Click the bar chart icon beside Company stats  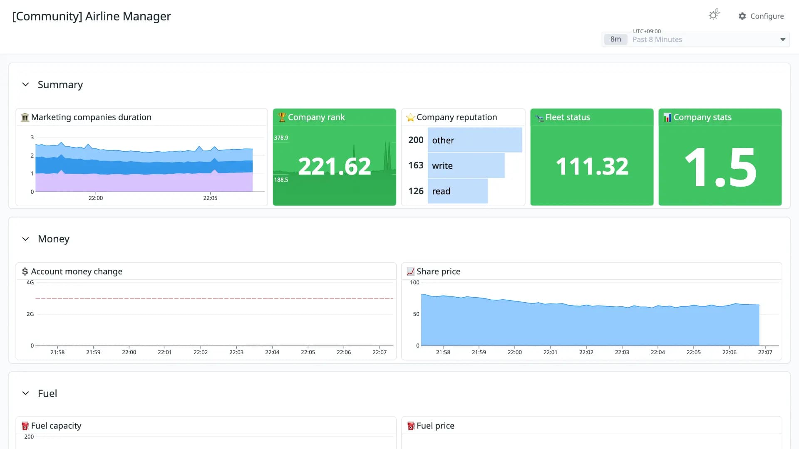tap(667, 117)
